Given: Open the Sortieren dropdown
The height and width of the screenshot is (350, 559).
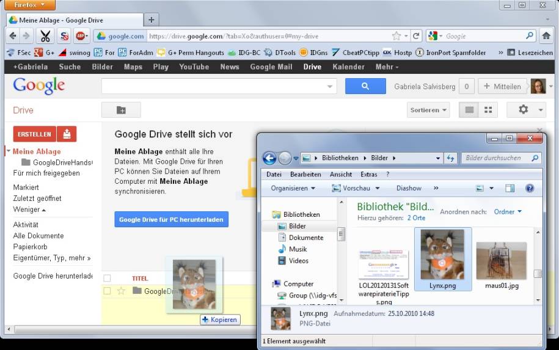Looking at the screenshot, I should tap(428, 110).
